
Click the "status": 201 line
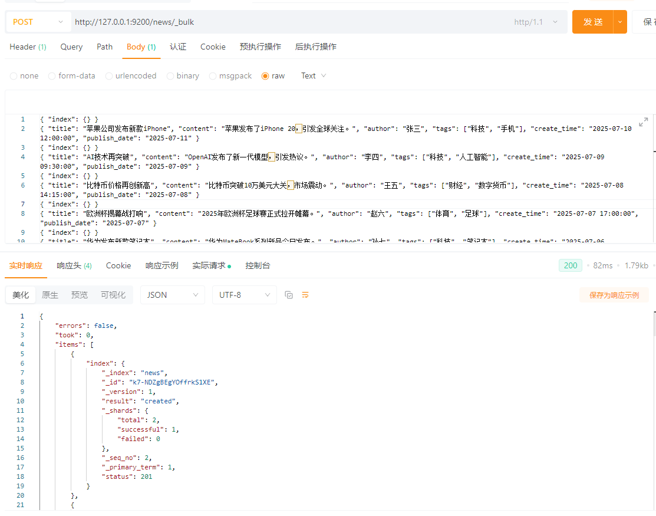tap(127, 476)
